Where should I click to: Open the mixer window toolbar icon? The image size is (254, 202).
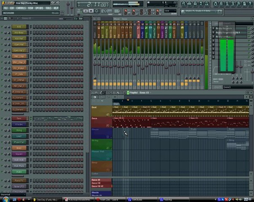[207, 4]
